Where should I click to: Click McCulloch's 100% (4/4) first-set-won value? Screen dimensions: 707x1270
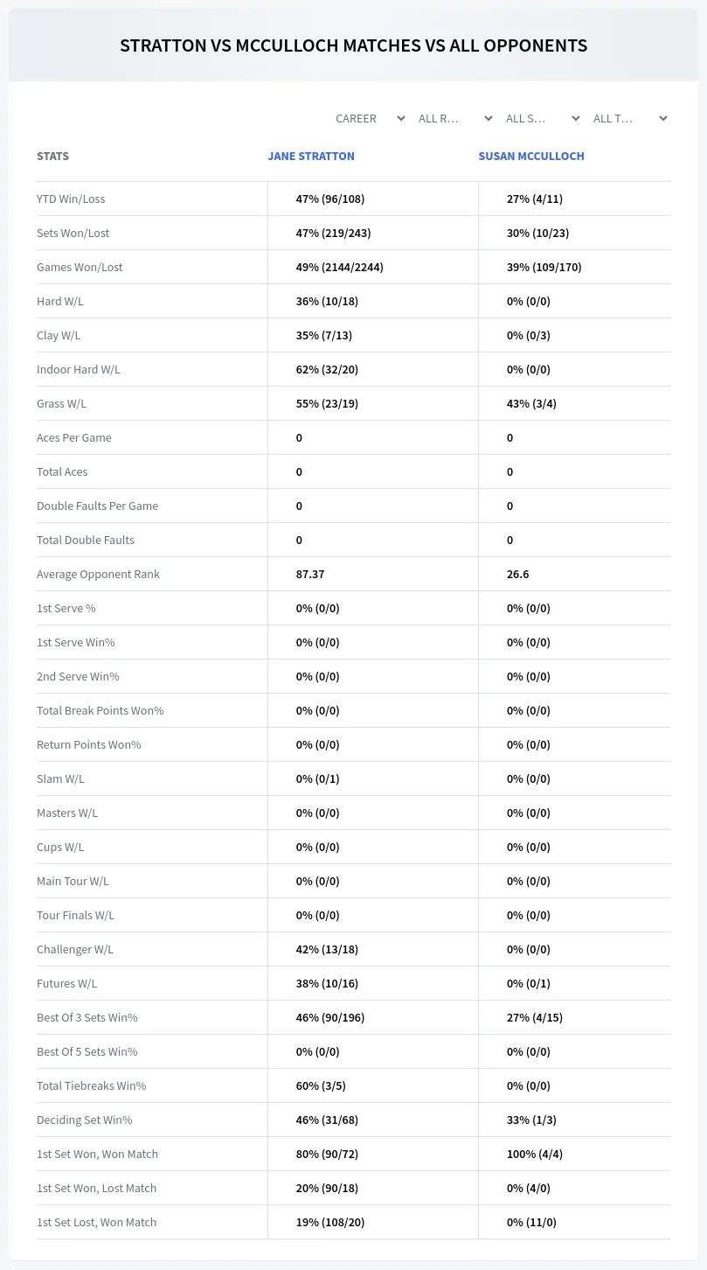(535, 1154)
